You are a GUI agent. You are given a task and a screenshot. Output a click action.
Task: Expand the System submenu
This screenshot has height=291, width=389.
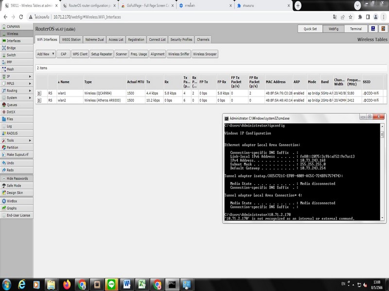(x=17, y=98)
